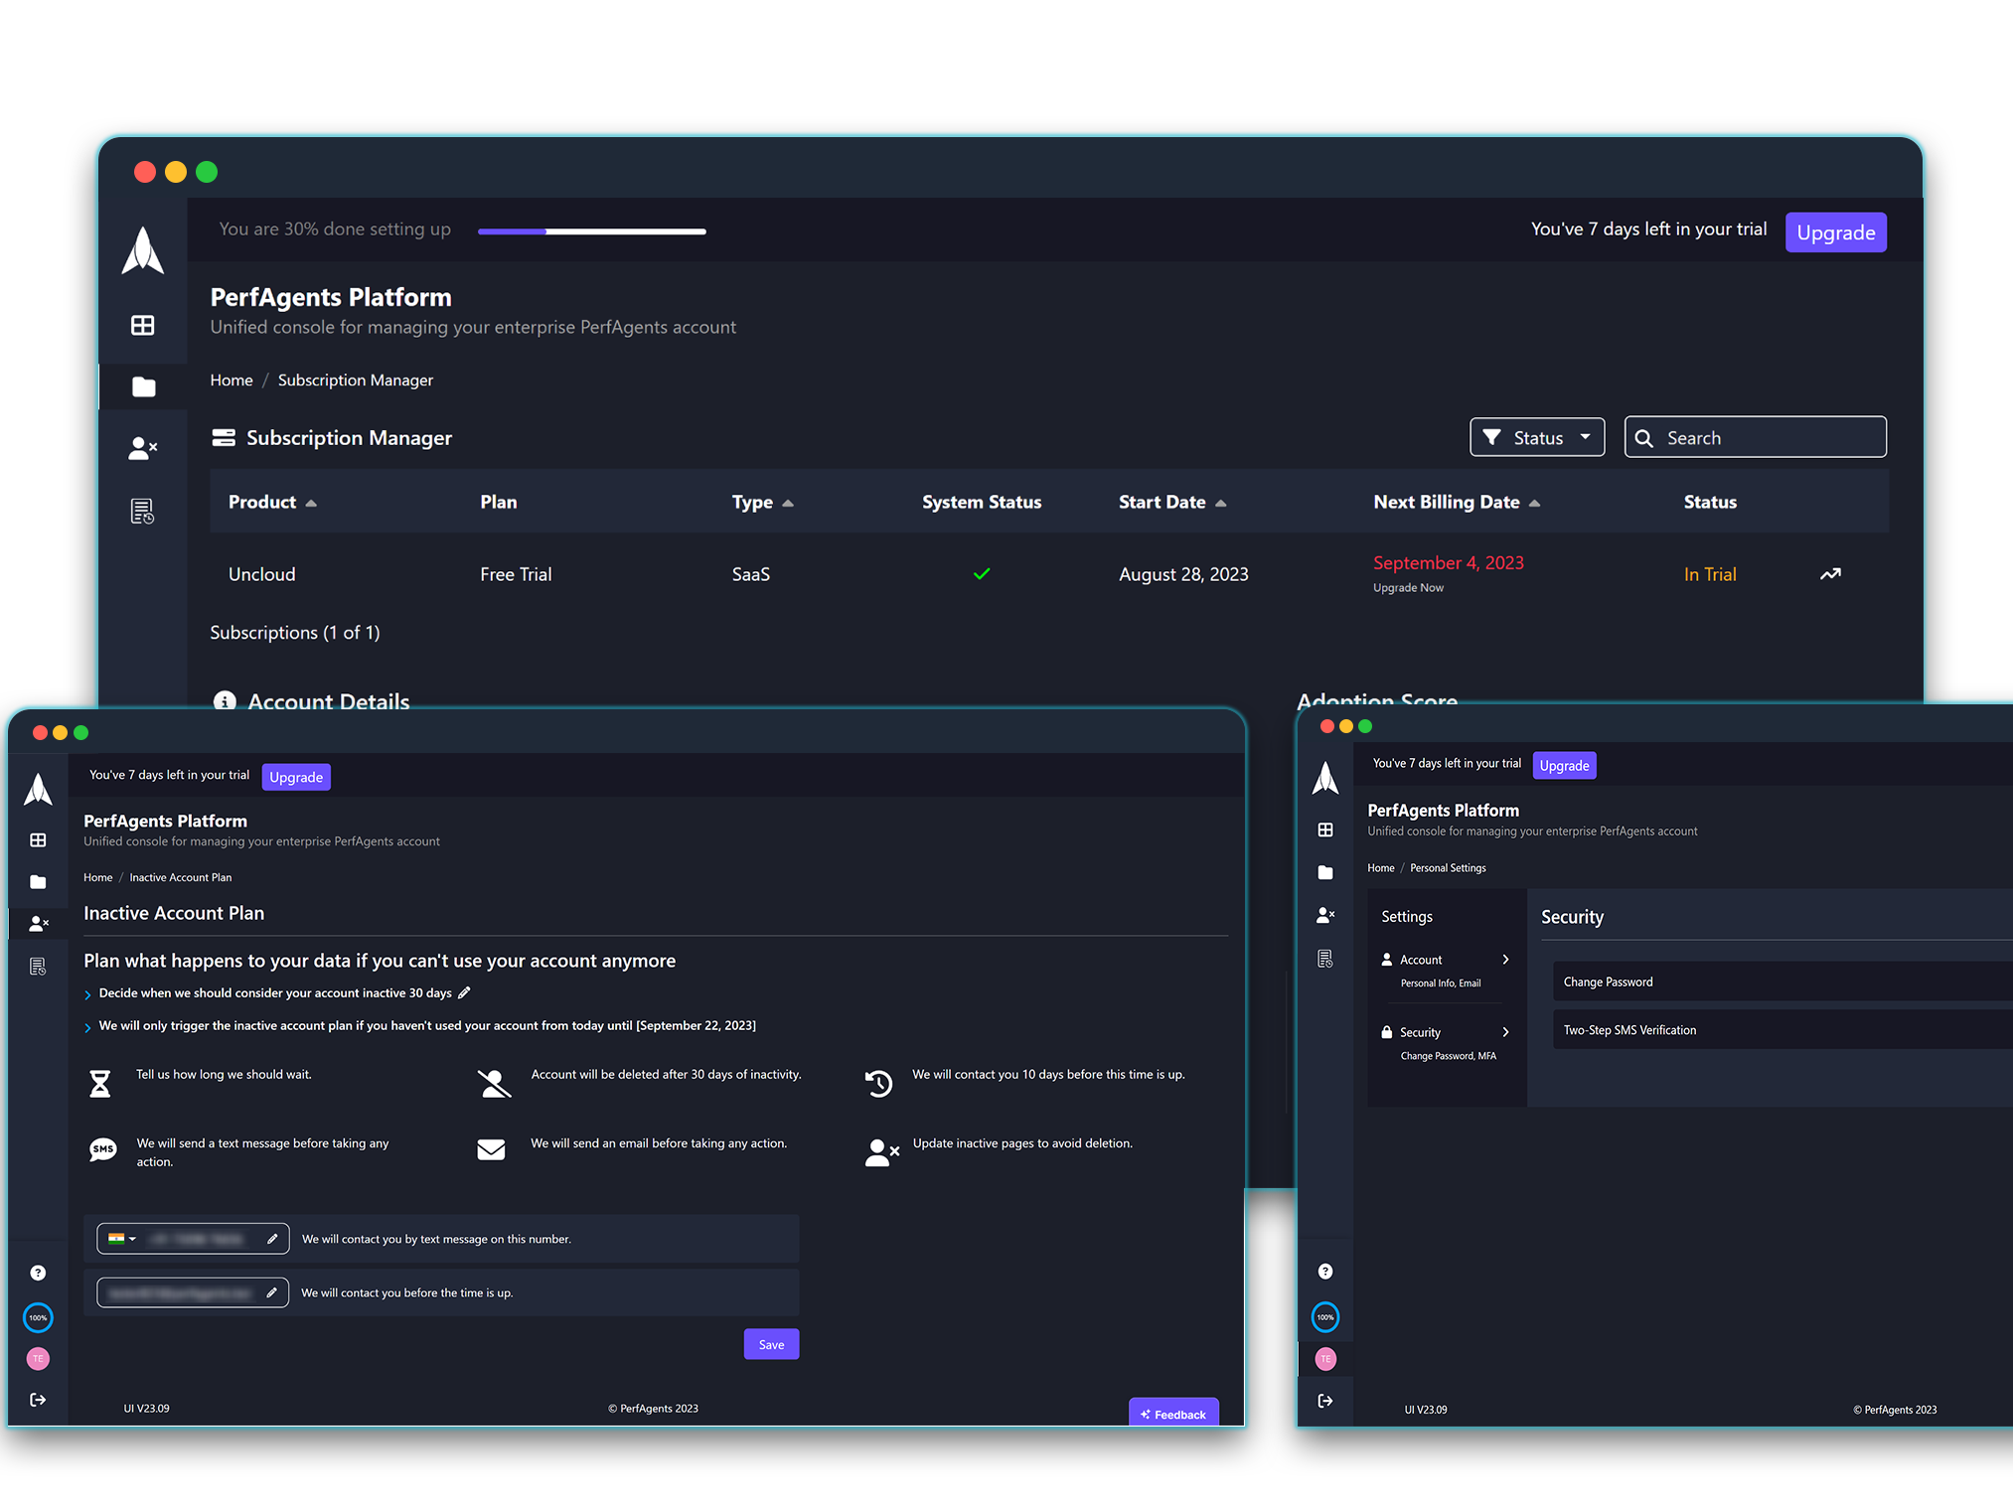
Task: Click the trending arrow icon in Uncloud row
Action: coord(1830,574)
